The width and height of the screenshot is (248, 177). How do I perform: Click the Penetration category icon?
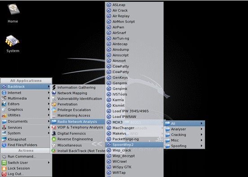[54, 104]
